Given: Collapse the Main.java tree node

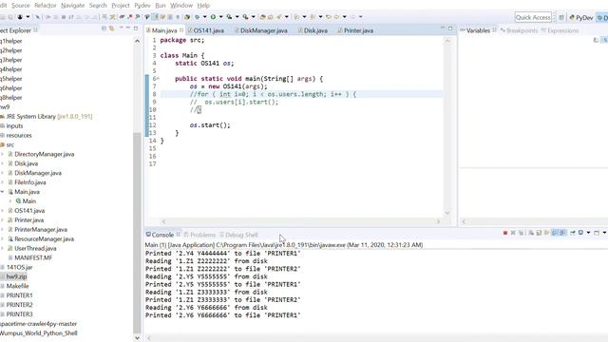Looking at the screenshot, I should (2, 192).
